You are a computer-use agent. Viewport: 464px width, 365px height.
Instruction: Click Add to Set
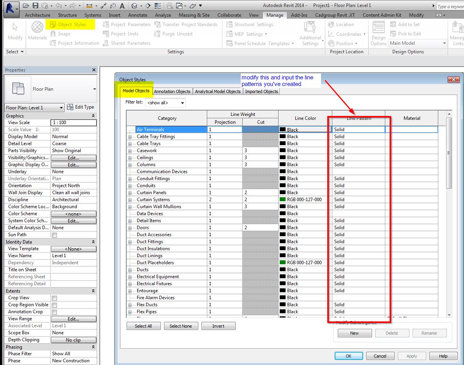tap(405, 25)
